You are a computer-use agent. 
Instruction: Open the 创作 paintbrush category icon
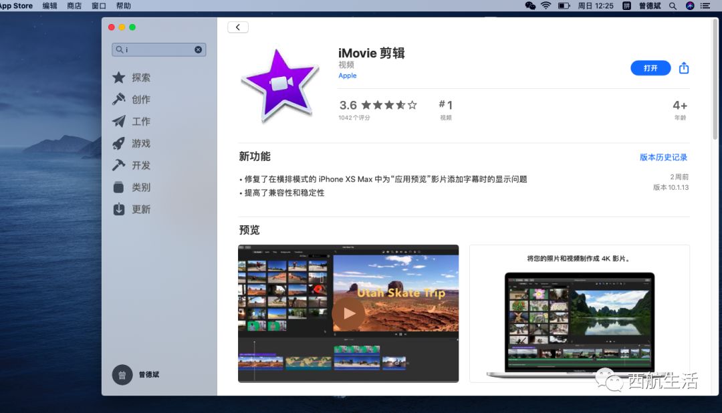119,99
